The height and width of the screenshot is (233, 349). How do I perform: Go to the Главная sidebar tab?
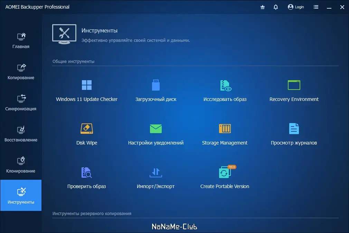click(x=21, y=41)
